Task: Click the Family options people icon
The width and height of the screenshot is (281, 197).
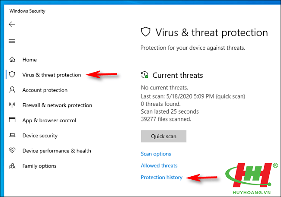Action: click(x=12, y=166)
